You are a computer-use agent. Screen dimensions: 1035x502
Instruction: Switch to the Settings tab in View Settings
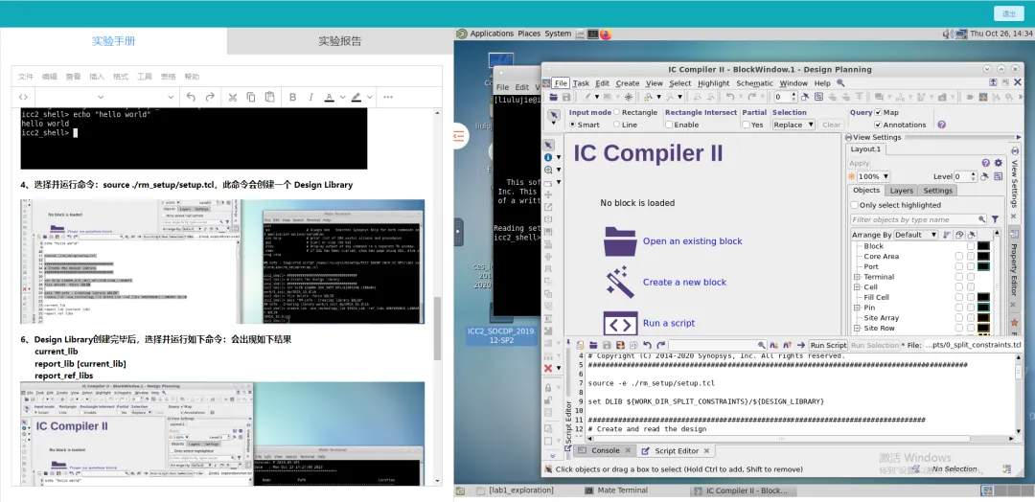938,190
